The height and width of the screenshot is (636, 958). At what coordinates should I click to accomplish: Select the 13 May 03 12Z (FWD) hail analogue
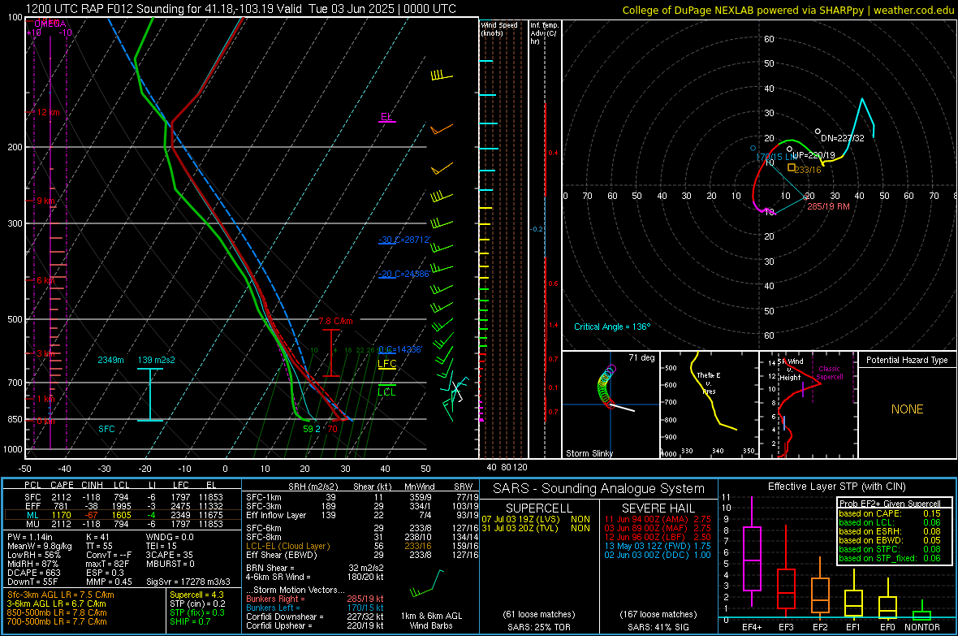[x=658, y=546]
